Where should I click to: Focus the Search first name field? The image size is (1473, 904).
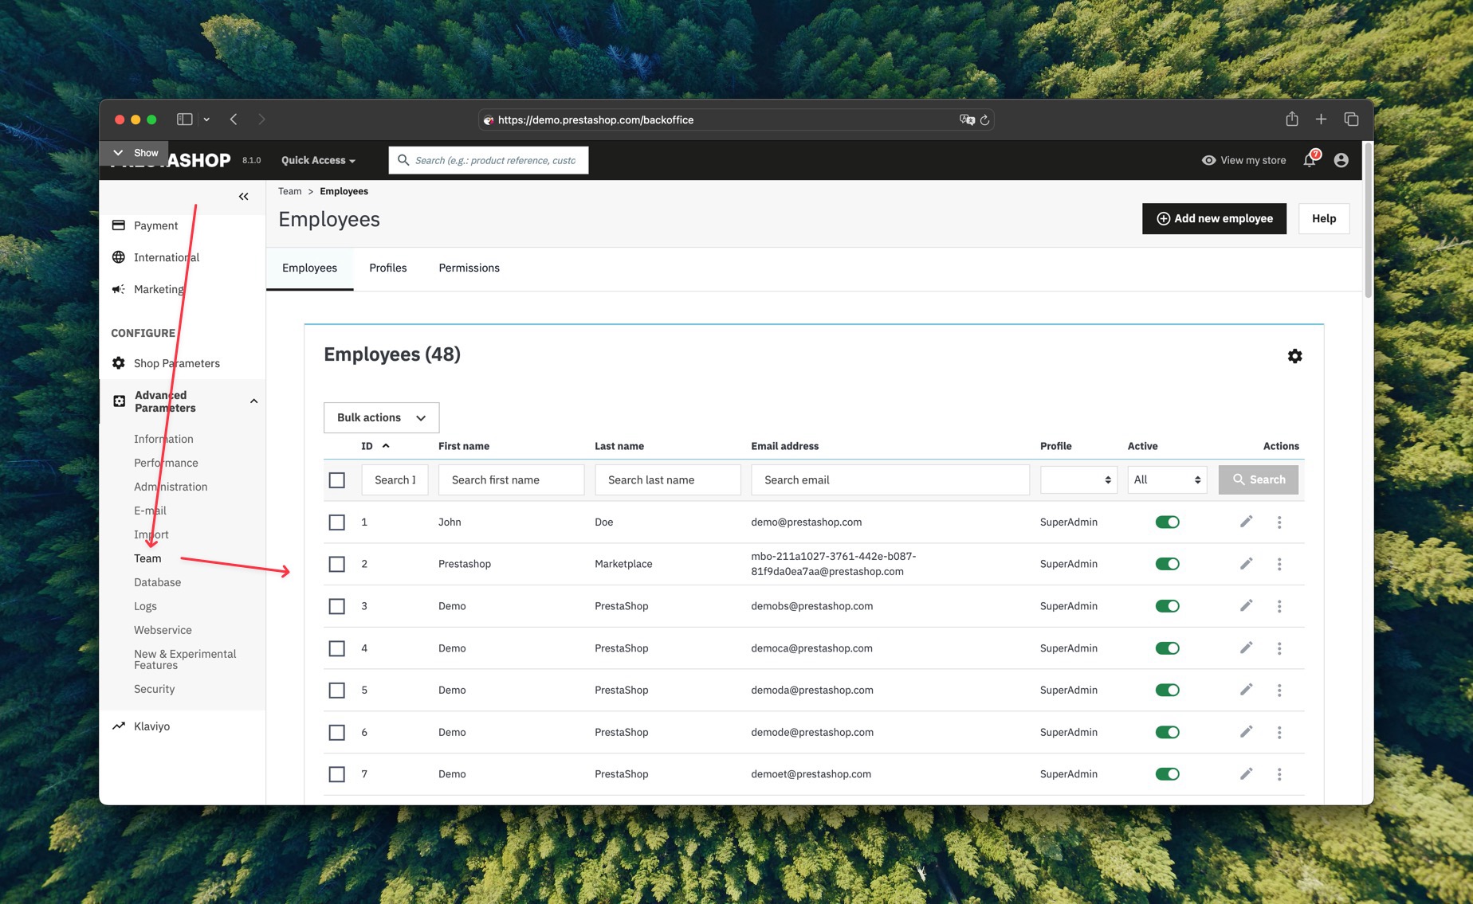pyautogui.click(x=511, y=479)
